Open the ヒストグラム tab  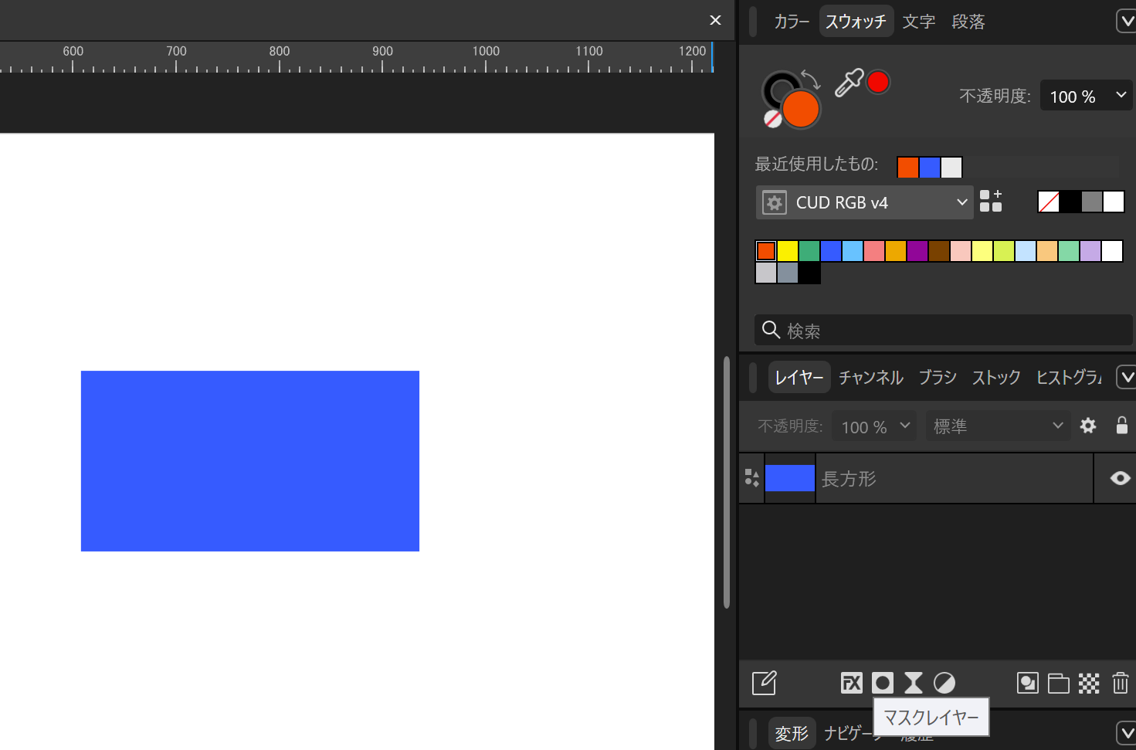tap(1069, 377)
